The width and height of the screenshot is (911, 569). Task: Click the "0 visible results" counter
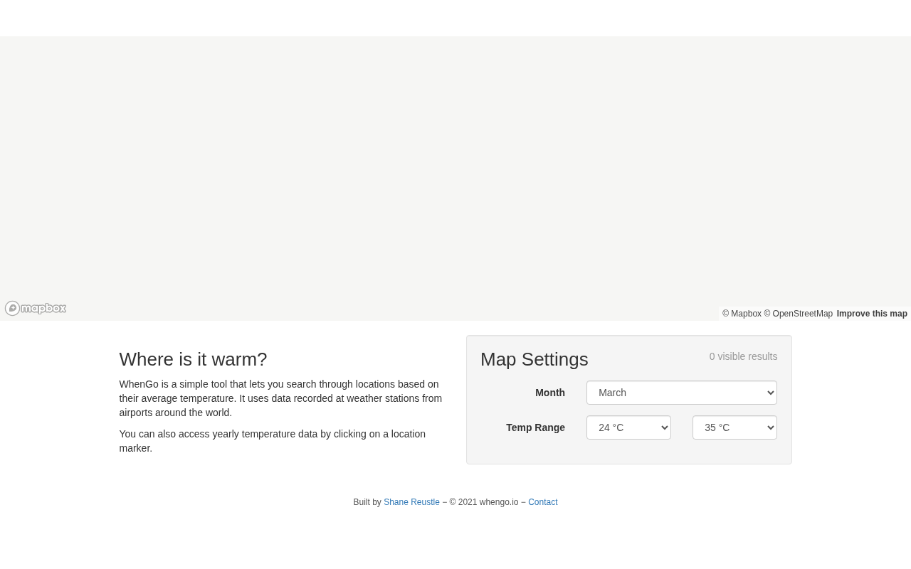pos(743,356)
